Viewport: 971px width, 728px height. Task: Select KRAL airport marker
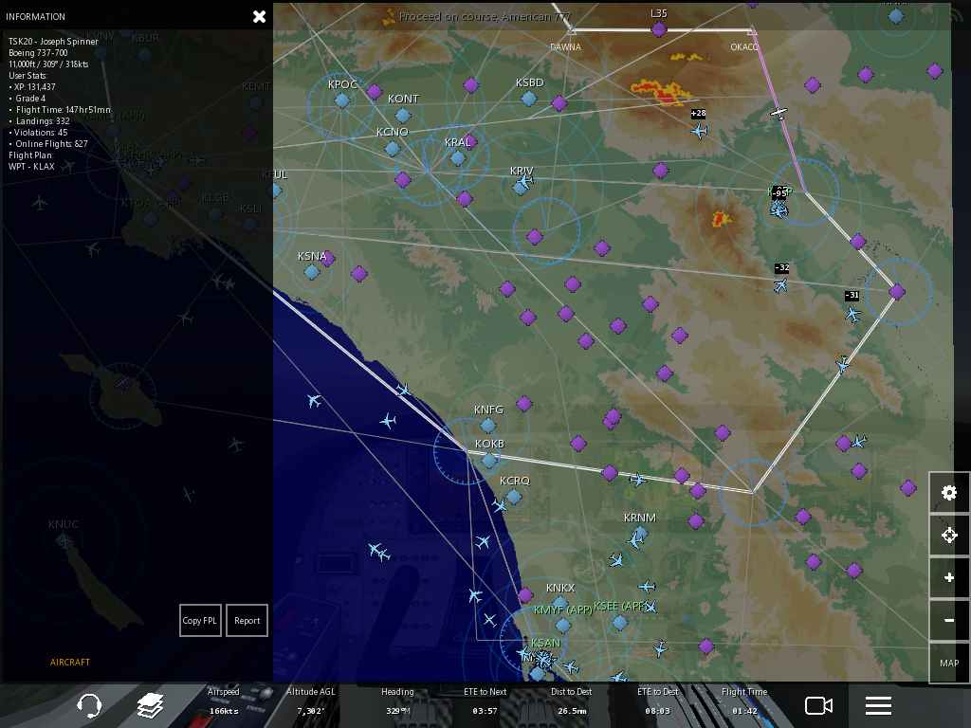[x=458, y=158]
